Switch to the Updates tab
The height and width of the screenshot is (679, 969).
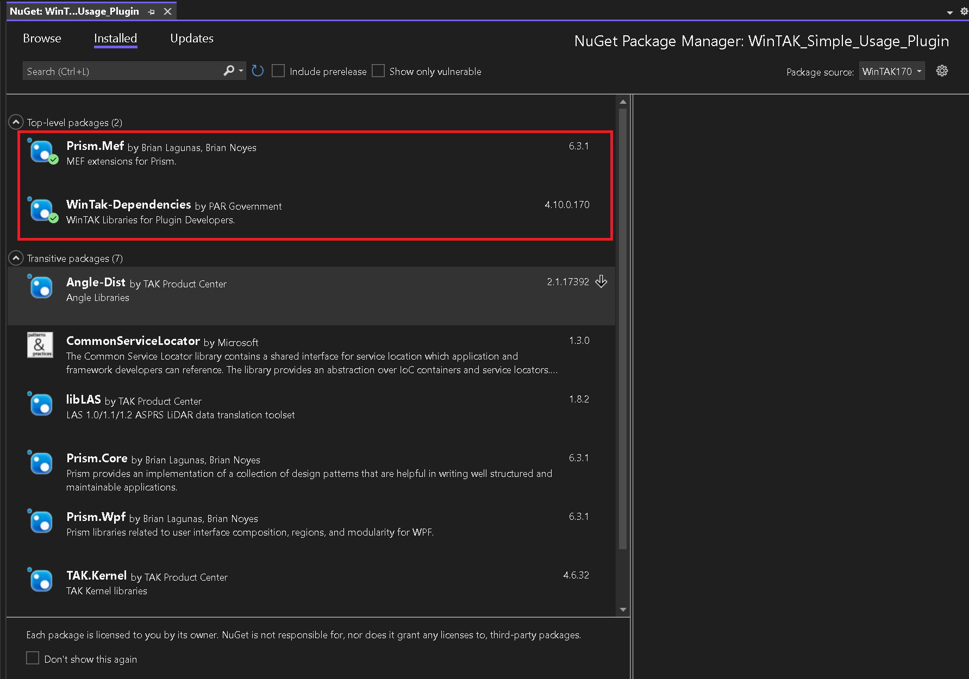pos(192,38)
